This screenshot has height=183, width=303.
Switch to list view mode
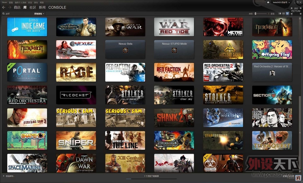coord(284,14)
